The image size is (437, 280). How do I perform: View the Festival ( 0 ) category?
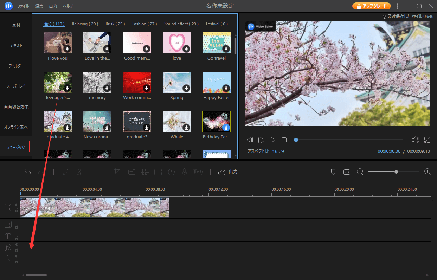point(217,24)
